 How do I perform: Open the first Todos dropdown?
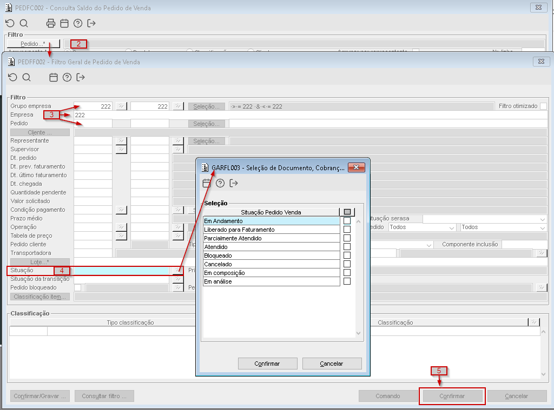coord(452,227)
